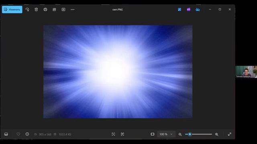Rotate the image using the rotate icon
This screenshot has width=257, height=144.
(x=27, y=10)
